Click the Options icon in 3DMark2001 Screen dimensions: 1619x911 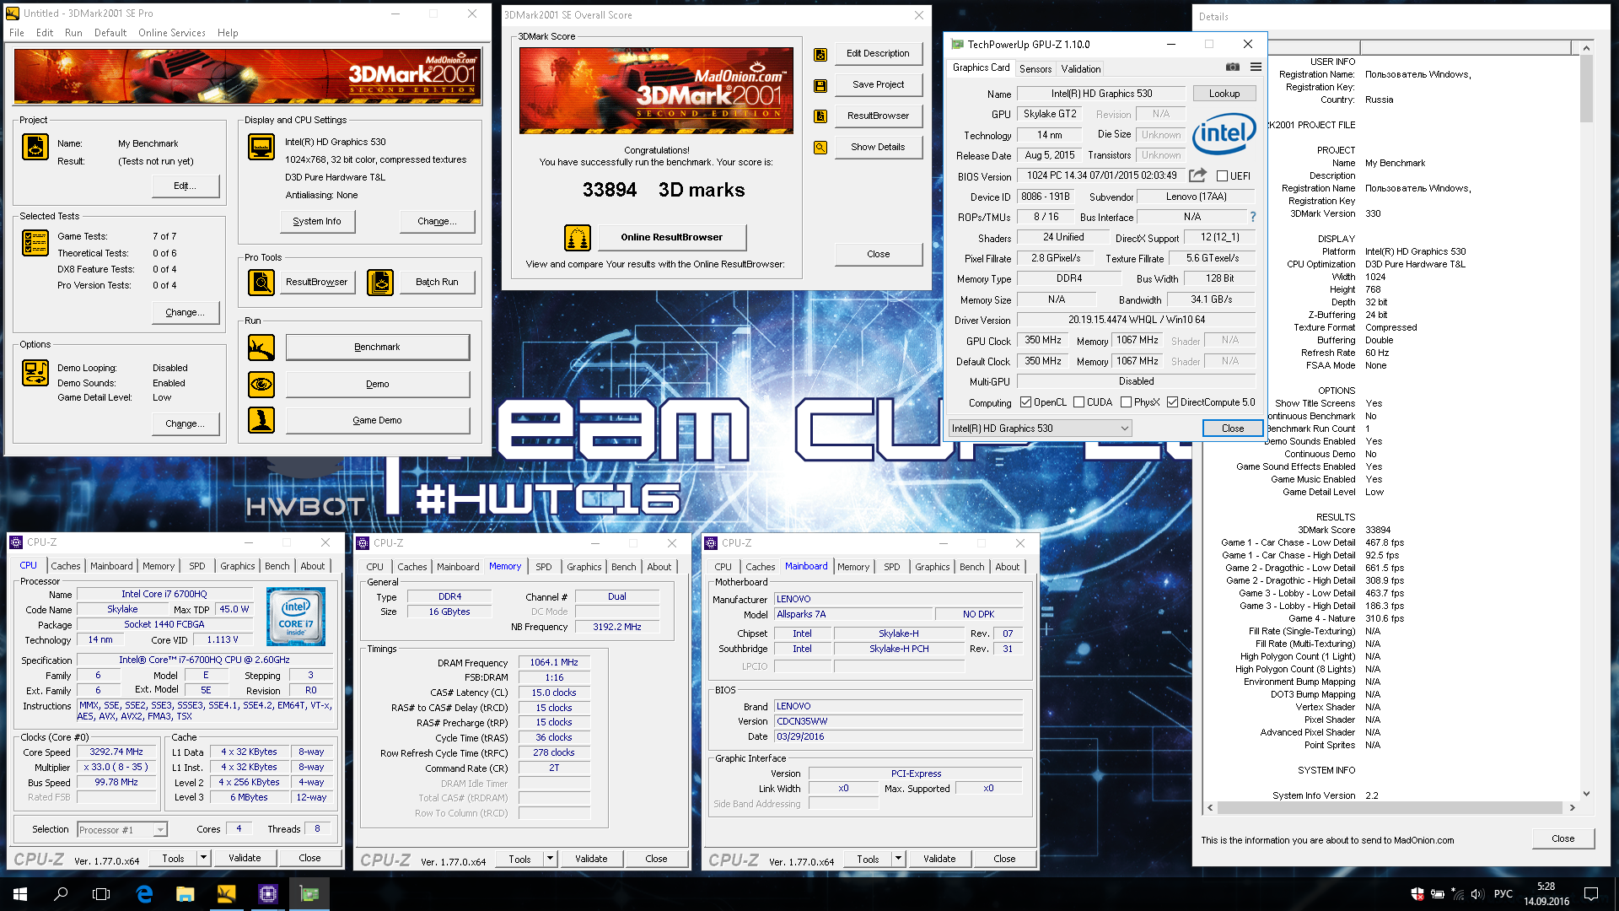tap(35, 372)
